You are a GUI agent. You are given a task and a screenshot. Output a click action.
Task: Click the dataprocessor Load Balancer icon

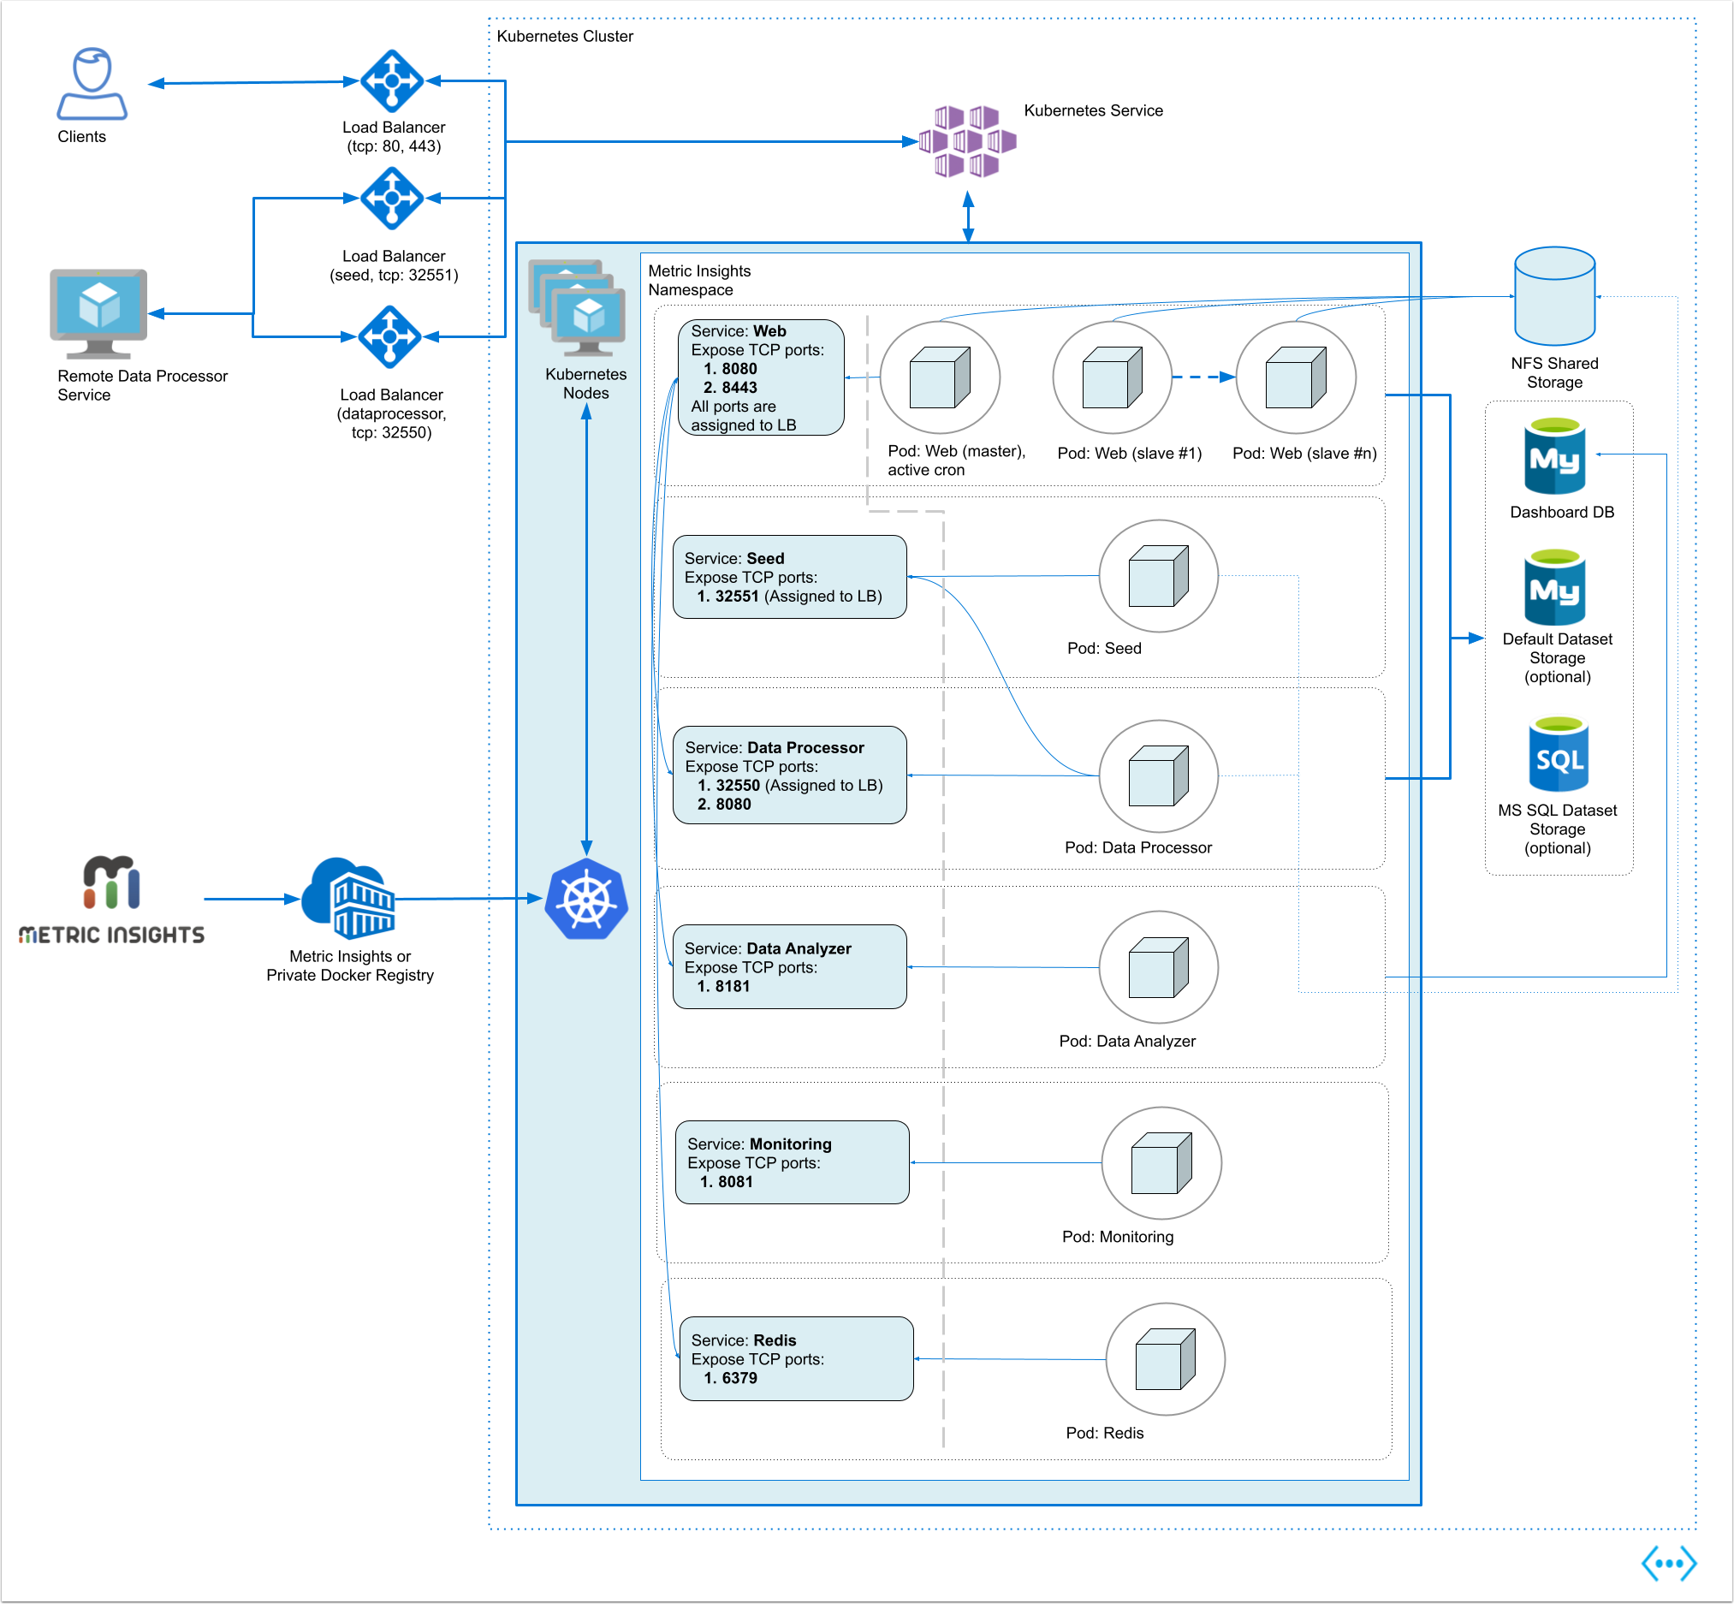(x=389, y=336)
